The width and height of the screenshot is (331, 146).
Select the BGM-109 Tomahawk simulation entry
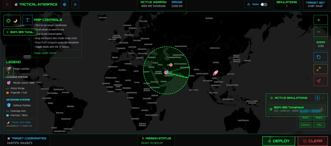[297, 109]
